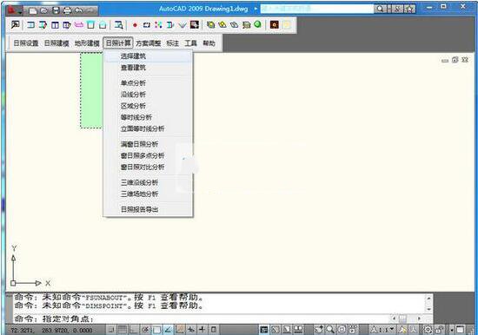Toggle Object Snap in status bar
The height and width of the screenshot is (335, 478).
[x=156, y=330]
